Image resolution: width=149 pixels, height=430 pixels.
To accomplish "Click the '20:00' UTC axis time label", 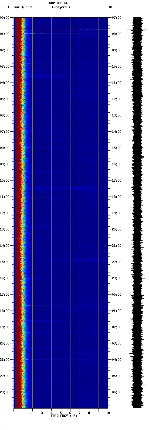I will tap(117, 229).
